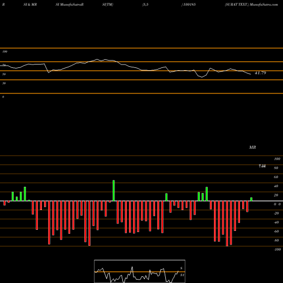Click the MR indicator label

[252, 147]
